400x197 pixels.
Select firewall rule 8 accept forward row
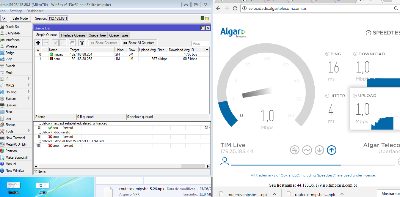[122, 128]
